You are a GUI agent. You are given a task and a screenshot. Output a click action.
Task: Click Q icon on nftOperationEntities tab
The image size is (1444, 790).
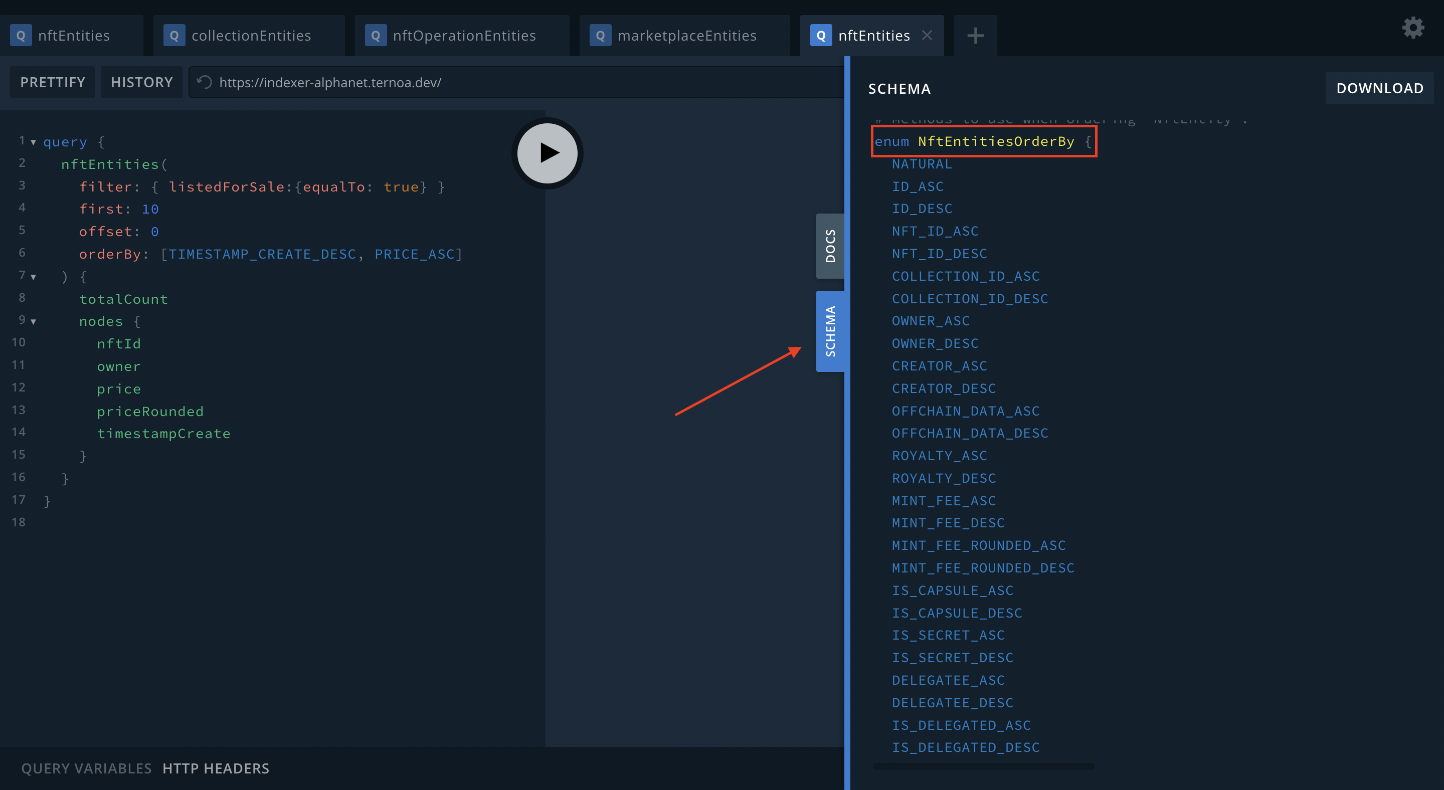pyautogui.click(x=376, y=36)
